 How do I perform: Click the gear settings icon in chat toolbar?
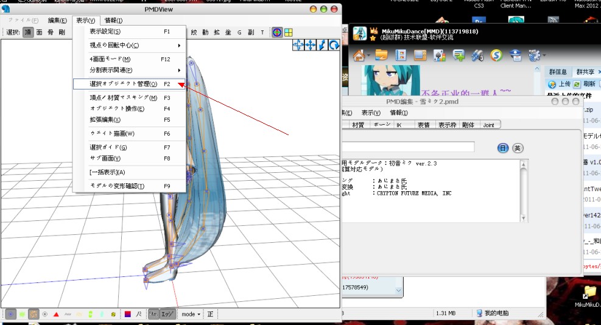pos(534,56)
